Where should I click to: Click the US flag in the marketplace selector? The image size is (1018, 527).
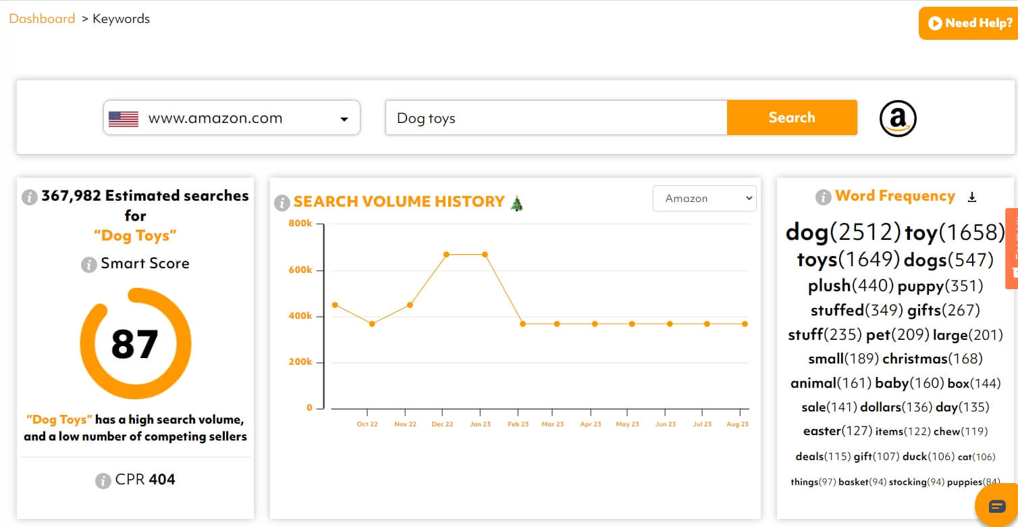(125, 118)
